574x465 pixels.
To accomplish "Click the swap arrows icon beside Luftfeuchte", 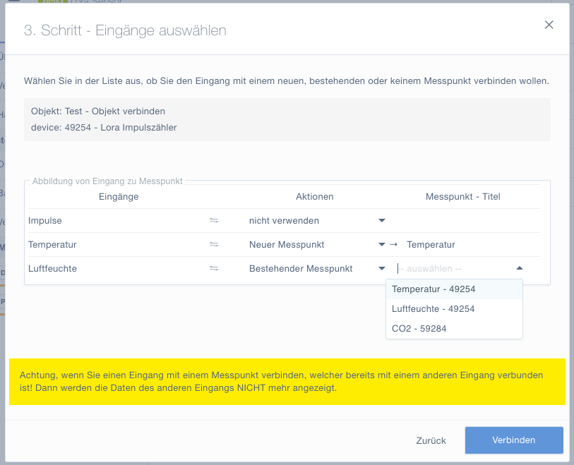I will click(214, 269).
